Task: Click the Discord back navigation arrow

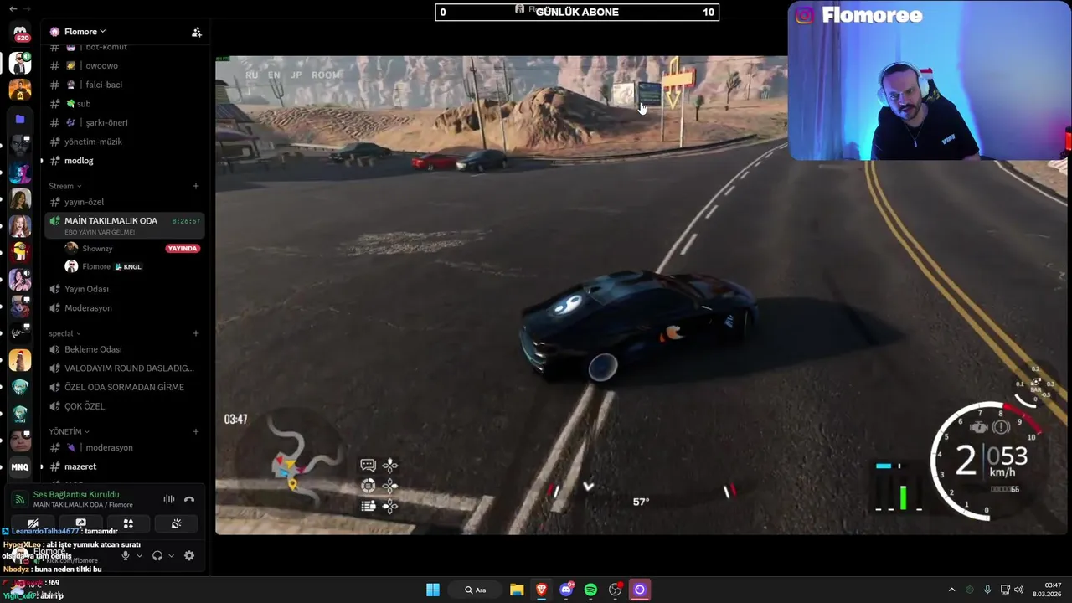Action: click(13, 8)
